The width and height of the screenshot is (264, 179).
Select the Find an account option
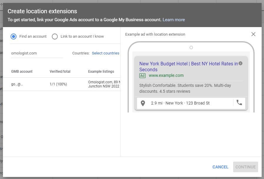tap(14, 37)
